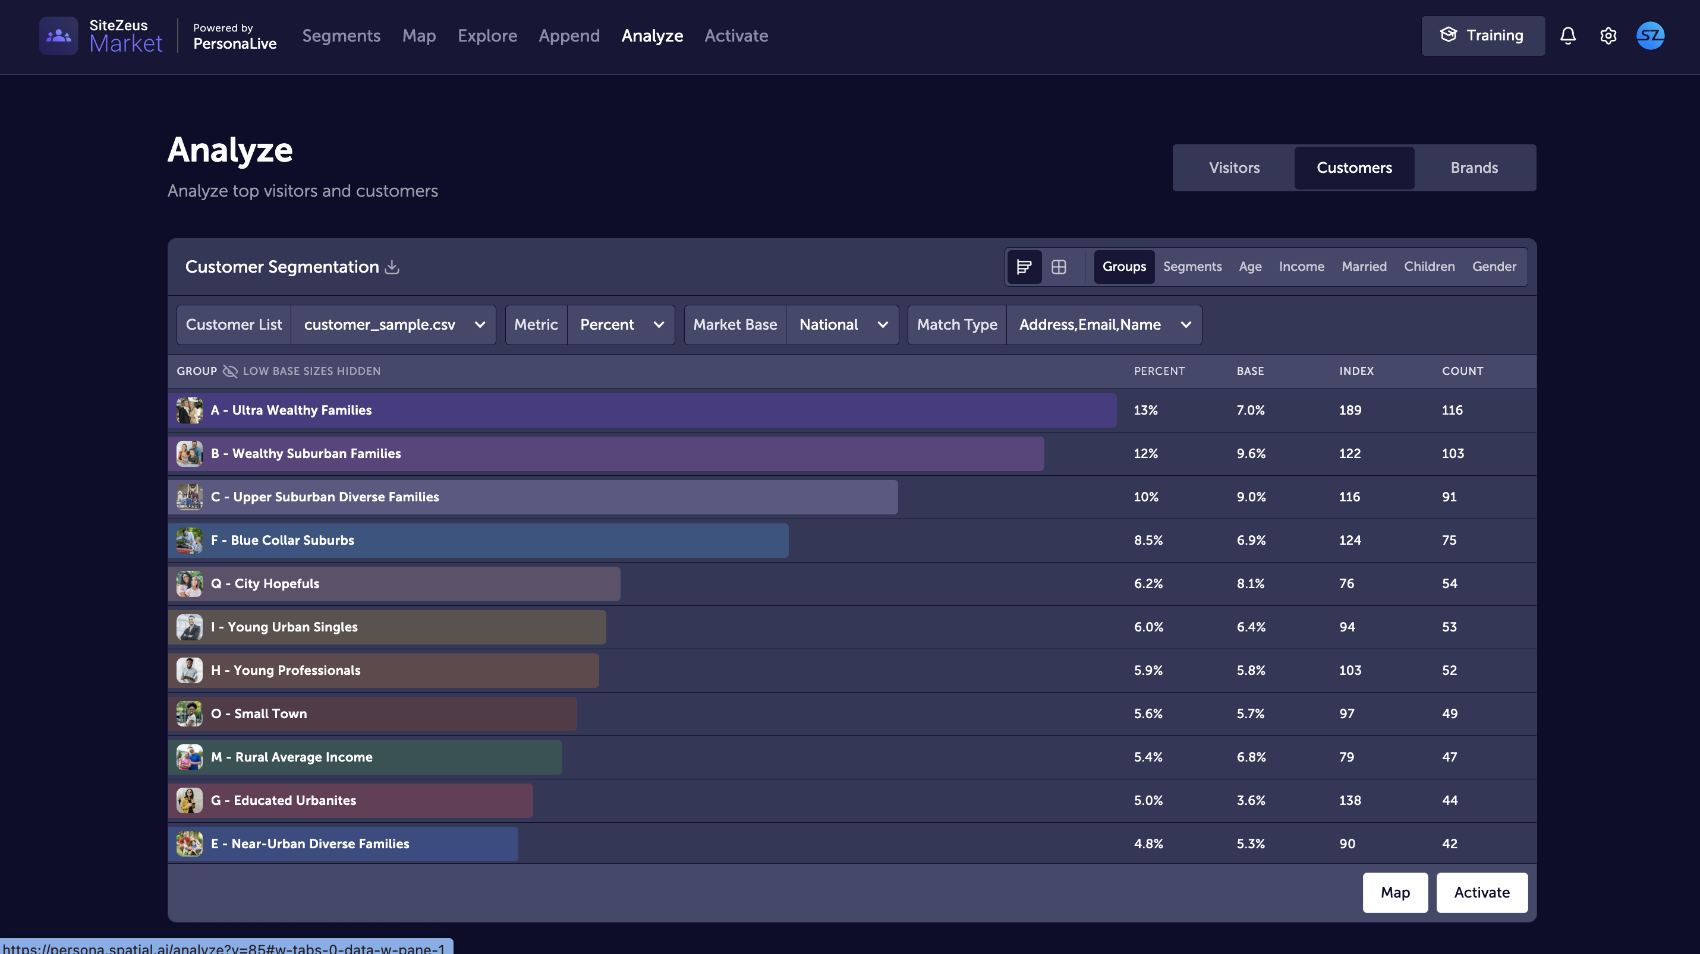This screenshot has height=954, width=1700.
Task: Open the settings gear
Action: 1608,36
